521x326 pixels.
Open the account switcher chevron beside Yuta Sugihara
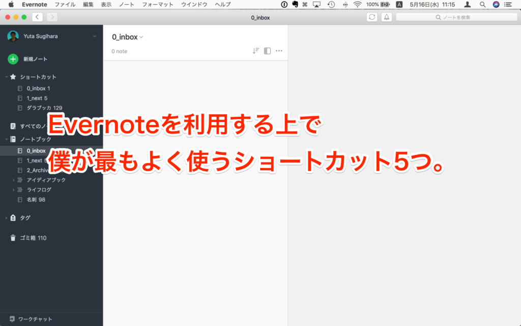pos(95,36)
